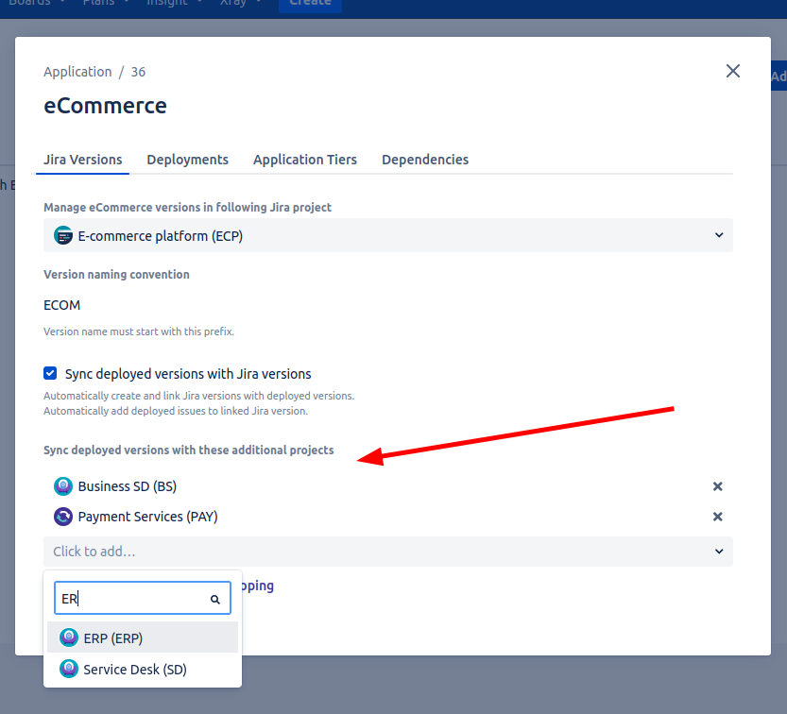The width and height of the screenshot is (787, 714).
Task: Expand the "Click to add…" project dropdown
Action: [387, 552]
